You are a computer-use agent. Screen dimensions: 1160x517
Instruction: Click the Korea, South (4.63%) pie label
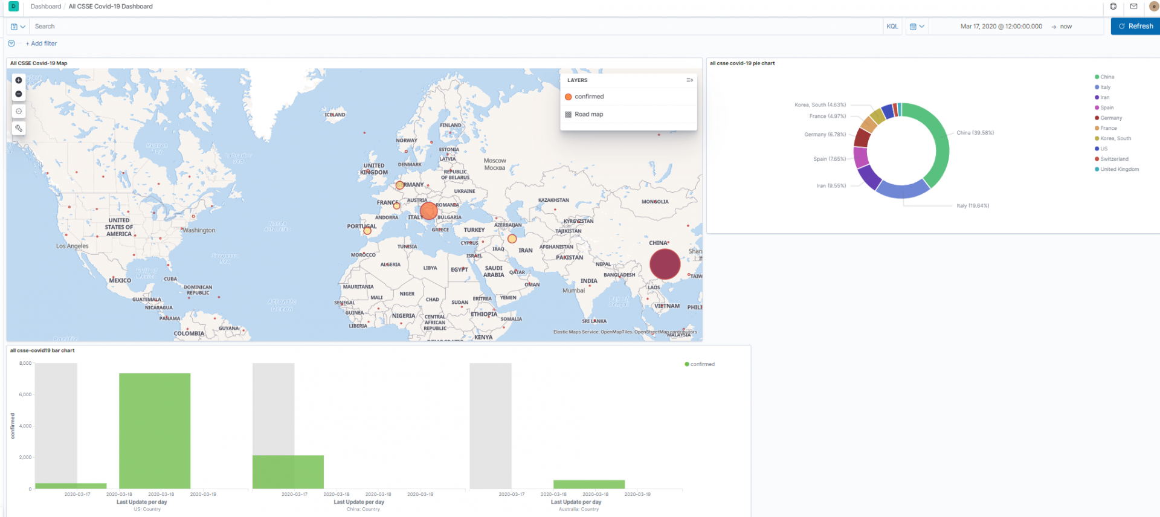pyautogui.click(x=820, y=105)
